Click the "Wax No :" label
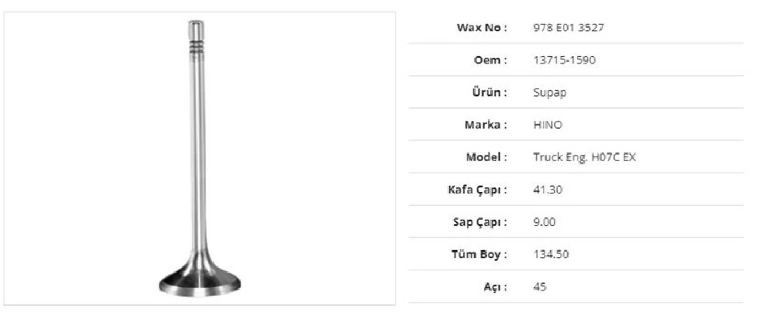This screenshot has height=316, width=759. (x=482, y=28)
